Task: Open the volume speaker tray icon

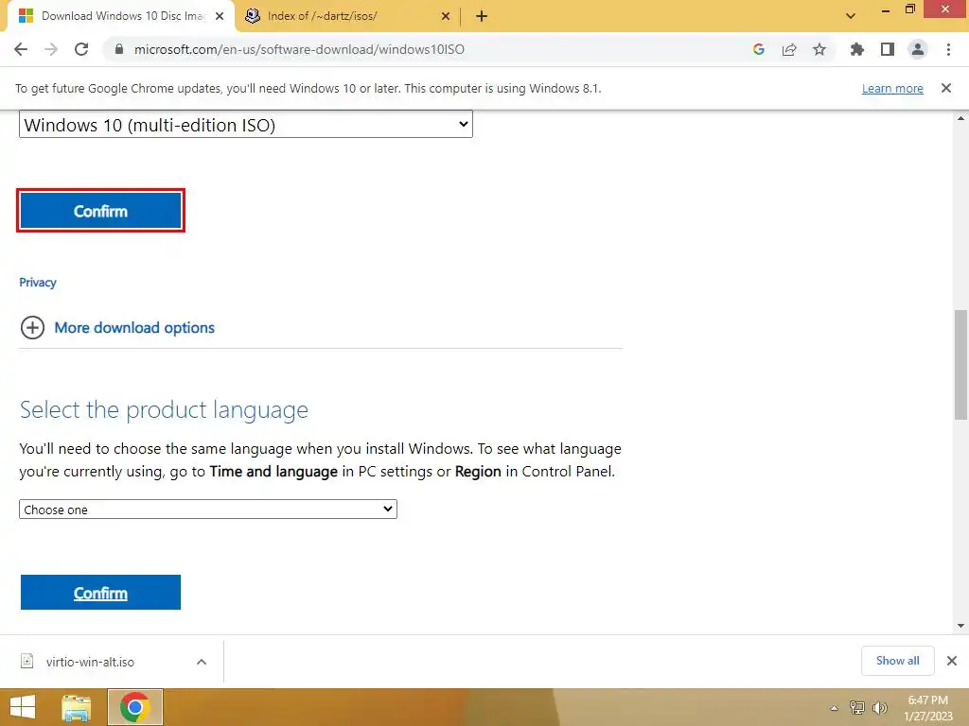Action: pyautogui.click(x=880, y=708)
